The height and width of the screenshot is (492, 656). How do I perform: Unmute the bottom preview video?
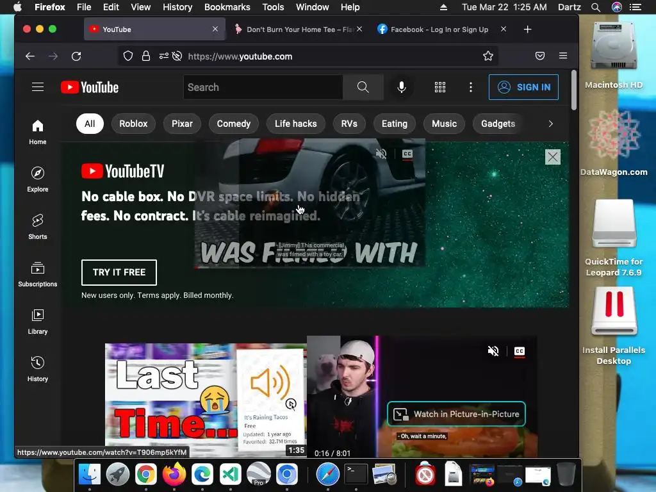pos(493,351)
